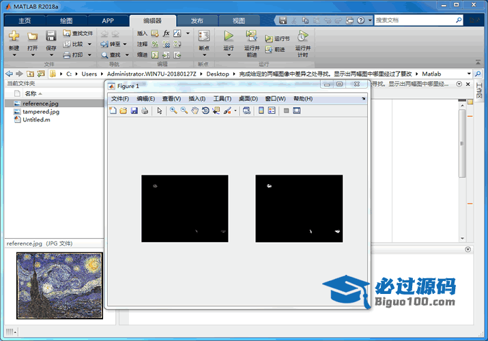Expand the New (新建) dropdown

(x=14, y=55)
